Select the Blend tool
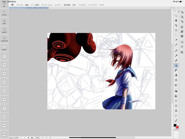185x139 pixels. (176, 80)
